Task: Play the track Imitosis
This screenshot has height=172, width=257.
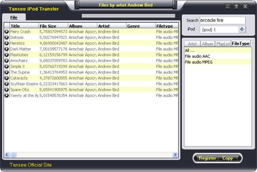Action: (x=7, y=37)
